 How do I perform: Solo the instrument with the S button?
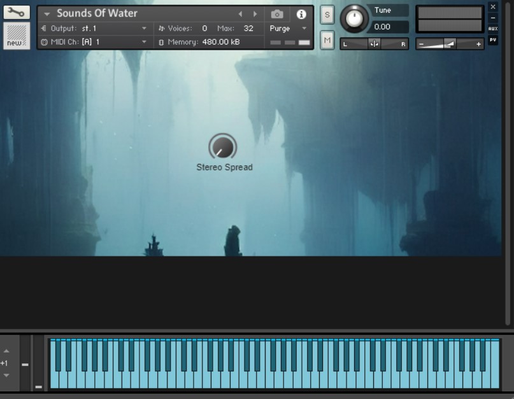point(327,15)
